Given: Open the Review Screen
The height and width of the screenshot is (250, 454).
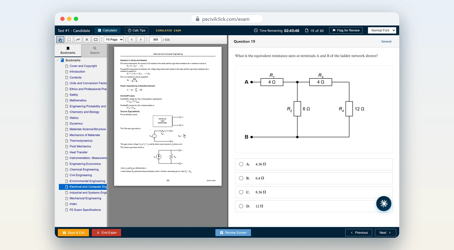Looking at the screenshot, I should pyautogui.click(x=233, y=233).
